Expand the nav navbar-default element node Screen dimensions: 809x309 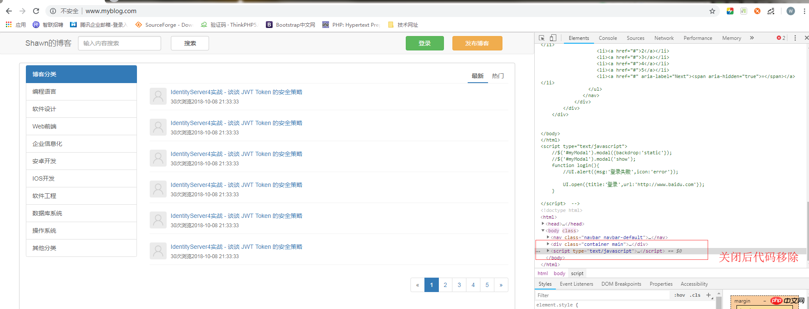[548, 237]
